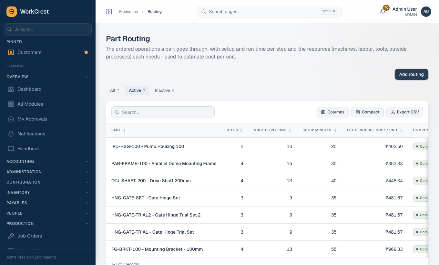This screenshot has width=439, height=265.
Task: Expand the Inventory sidebar section
Action: click(x=48, y=193)
